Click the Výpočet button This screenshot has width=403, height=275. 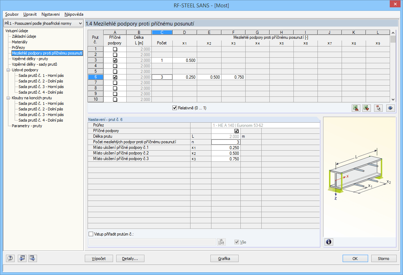[99, 259]
